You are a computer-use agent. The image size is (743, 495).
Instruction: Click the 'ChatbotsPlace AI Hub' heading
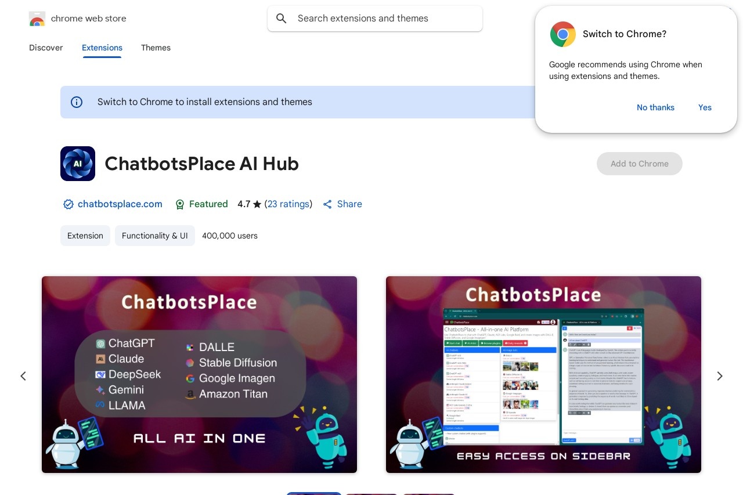pos(201,164)
